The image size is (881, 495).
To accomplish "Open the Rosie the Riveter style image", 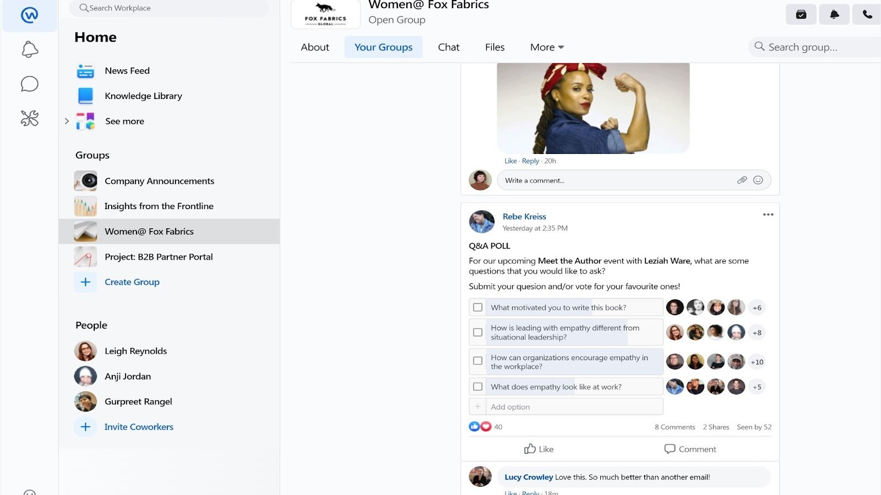I will [593, 108].
